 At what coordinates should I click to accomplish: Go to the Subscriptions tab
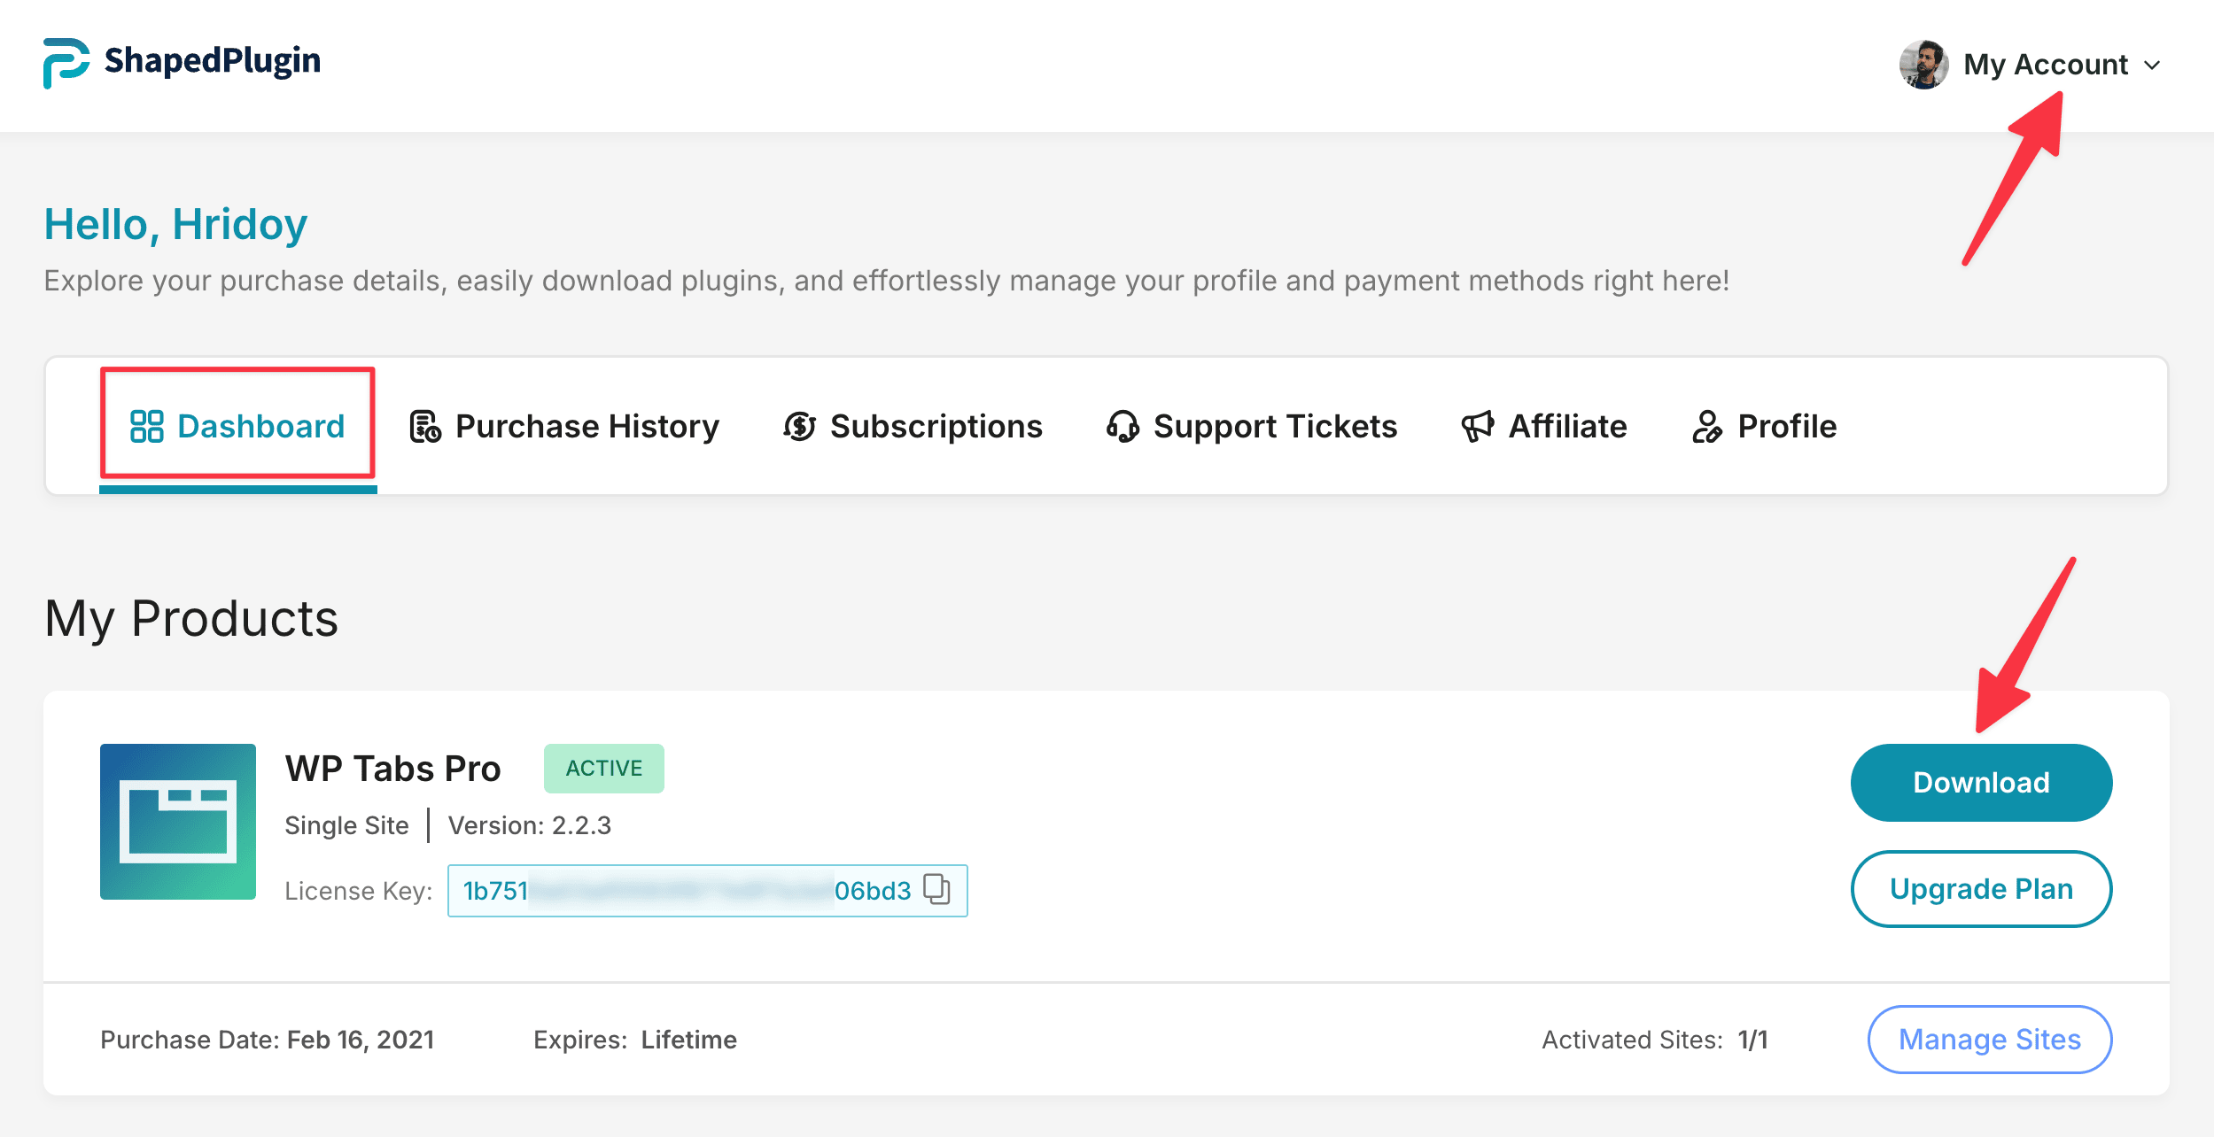[913, 426]
